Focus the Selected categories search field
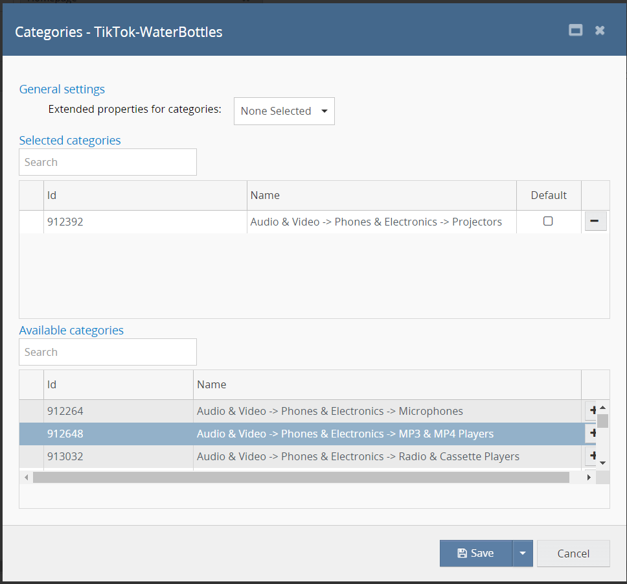627x584 pixels. (x=108, y=162)
